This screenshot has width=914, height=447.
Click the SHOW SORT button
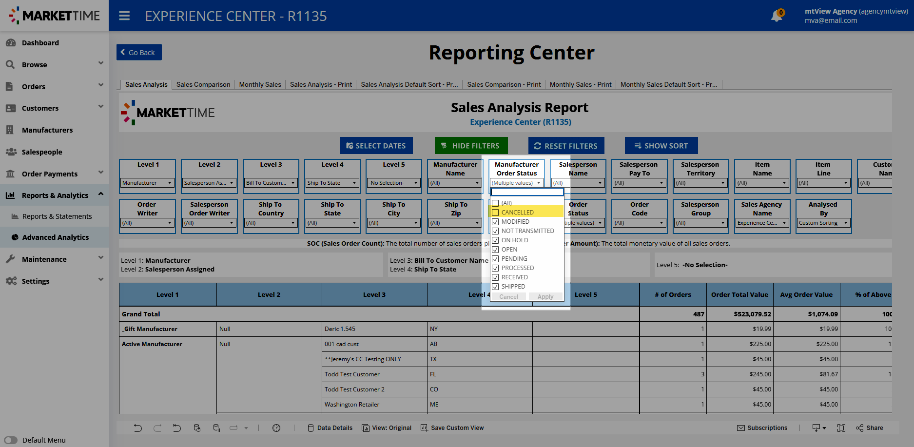661,146
